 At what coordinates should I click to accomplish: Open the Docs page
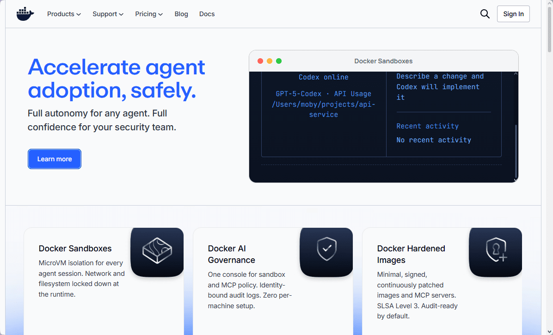click(207, 14)
